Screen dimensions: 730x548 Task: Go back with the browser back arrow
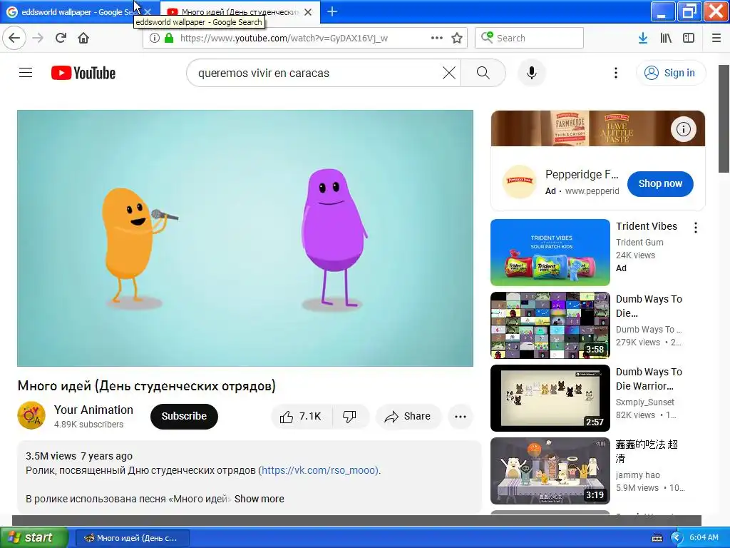tap(14, 38)
